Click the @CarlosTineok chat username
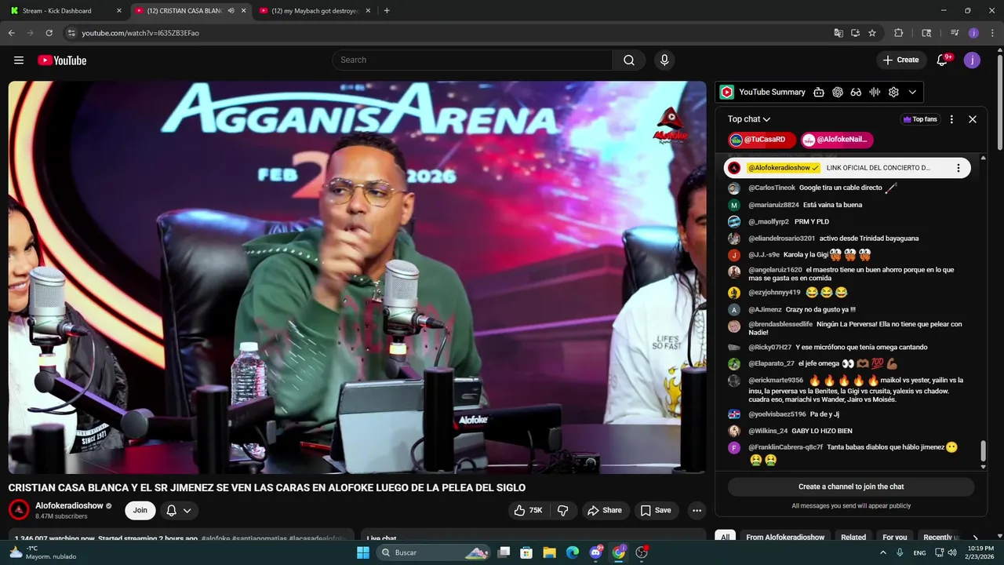Viewport: 1004px width, 565px height. click(772, 188)
